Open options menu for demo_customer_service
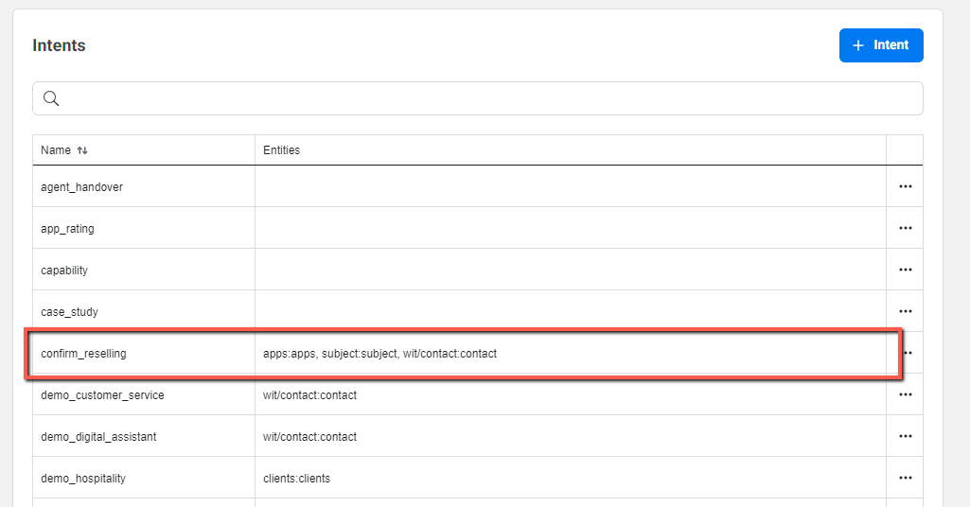The height and width of the screenshot is (507, 970). [x=905, y=394]
